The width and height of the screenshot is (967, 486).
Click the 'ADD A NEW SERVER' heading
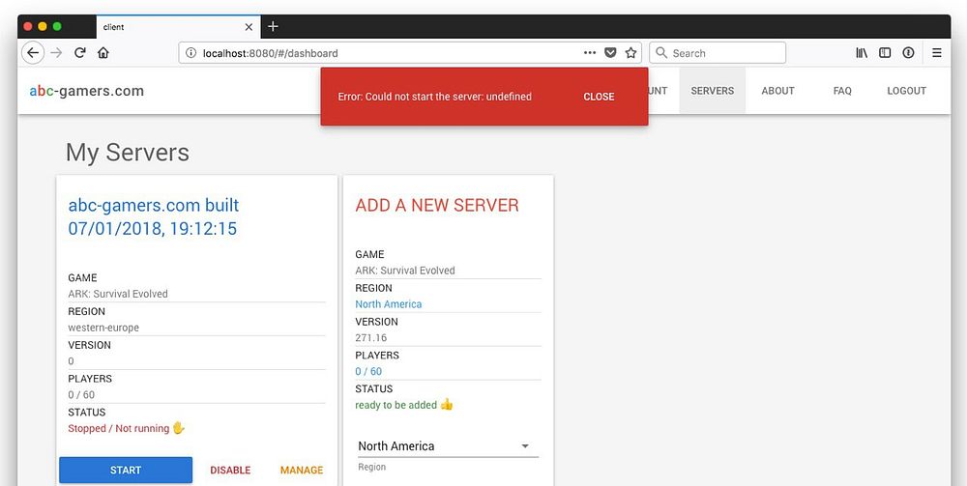coord(437,205)
